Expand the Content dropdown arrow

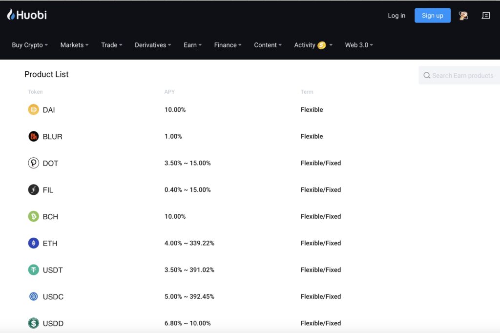280,45
